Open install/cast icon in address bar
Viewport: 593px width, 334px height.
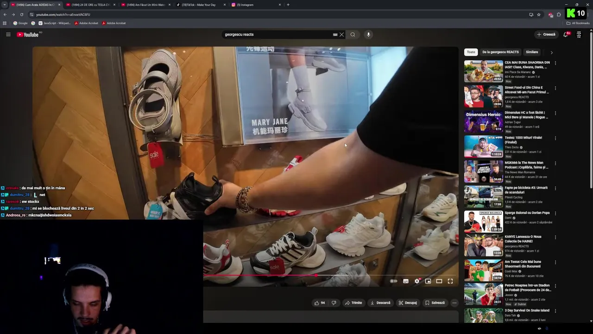tap(531, 14)
